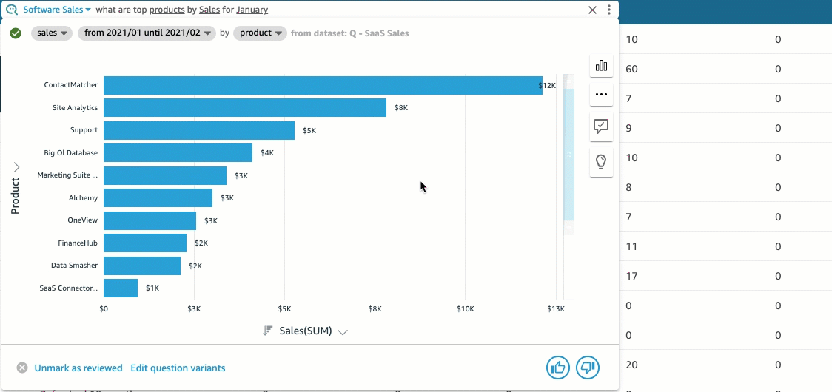832x392 pixels.
Task: Select the Data Smasher bar
Action: pos(141,266)
